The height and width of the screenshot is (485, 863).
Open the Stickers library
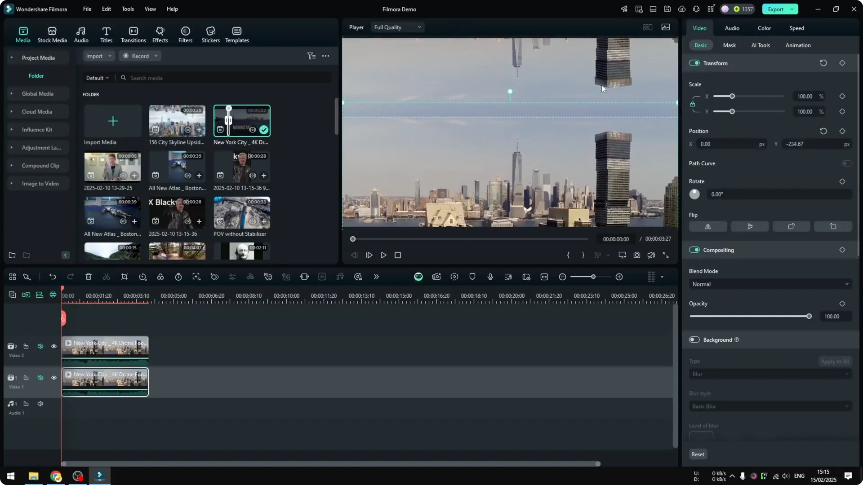click(x=210, y=34)
